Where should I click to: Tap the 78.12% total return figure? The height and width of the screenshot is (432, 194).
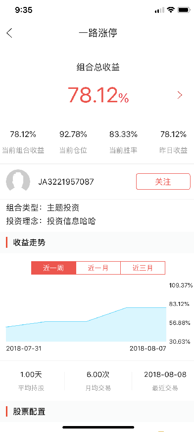click(x=98, y=95)
